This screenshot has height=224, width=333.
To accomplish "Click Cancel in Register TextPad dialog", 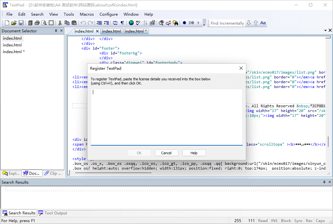I will (166, 153).
